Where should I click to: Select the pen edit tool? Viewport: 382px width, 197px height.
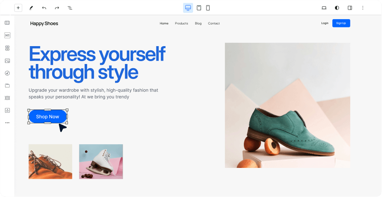pyautogui.click(x=31, y=8)
